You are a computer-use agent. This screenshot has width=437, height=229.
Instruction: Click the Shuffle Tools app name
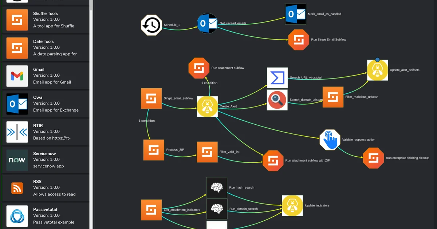click(x=46, y=13)
